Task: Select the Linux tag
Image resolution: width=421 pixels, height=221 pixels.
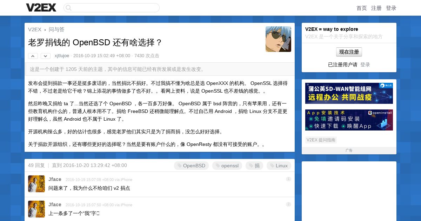Action: tap(279, 166)
